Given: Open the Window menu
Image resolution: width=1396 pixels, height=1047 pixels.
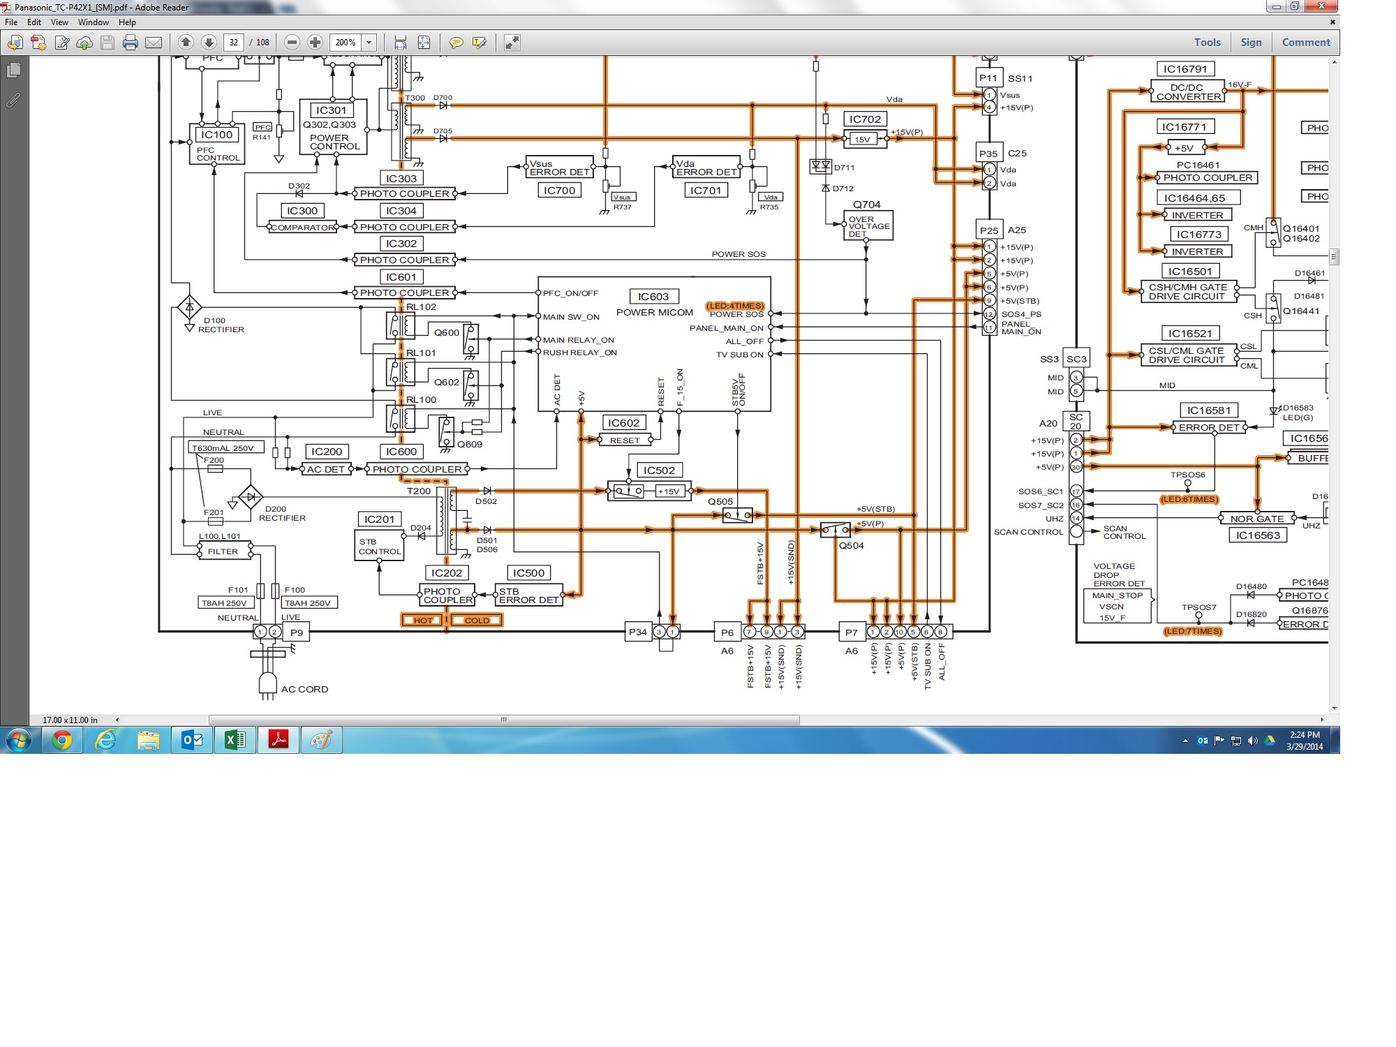Looking at the screenshot, I should pyautogui.click(x=93, y=22).
